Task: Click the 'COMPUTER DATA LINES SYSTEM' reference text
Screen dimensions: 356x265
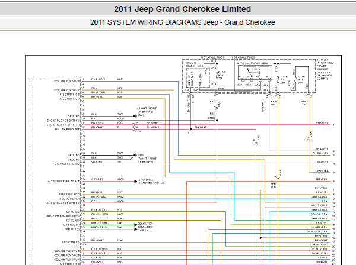Action: pos(145,227)
